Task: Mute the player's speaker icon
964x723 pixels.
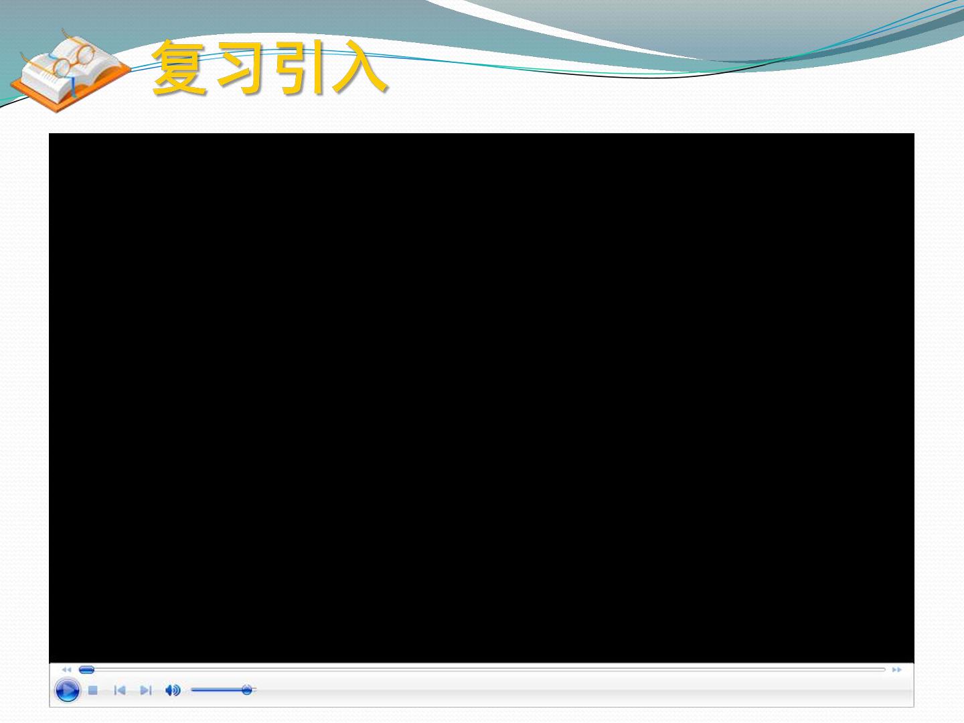Action: [173, 690]
